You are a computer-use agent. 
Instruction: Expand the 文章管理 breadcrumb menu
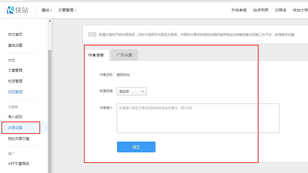pyautogui.click(x=67, y=10)
